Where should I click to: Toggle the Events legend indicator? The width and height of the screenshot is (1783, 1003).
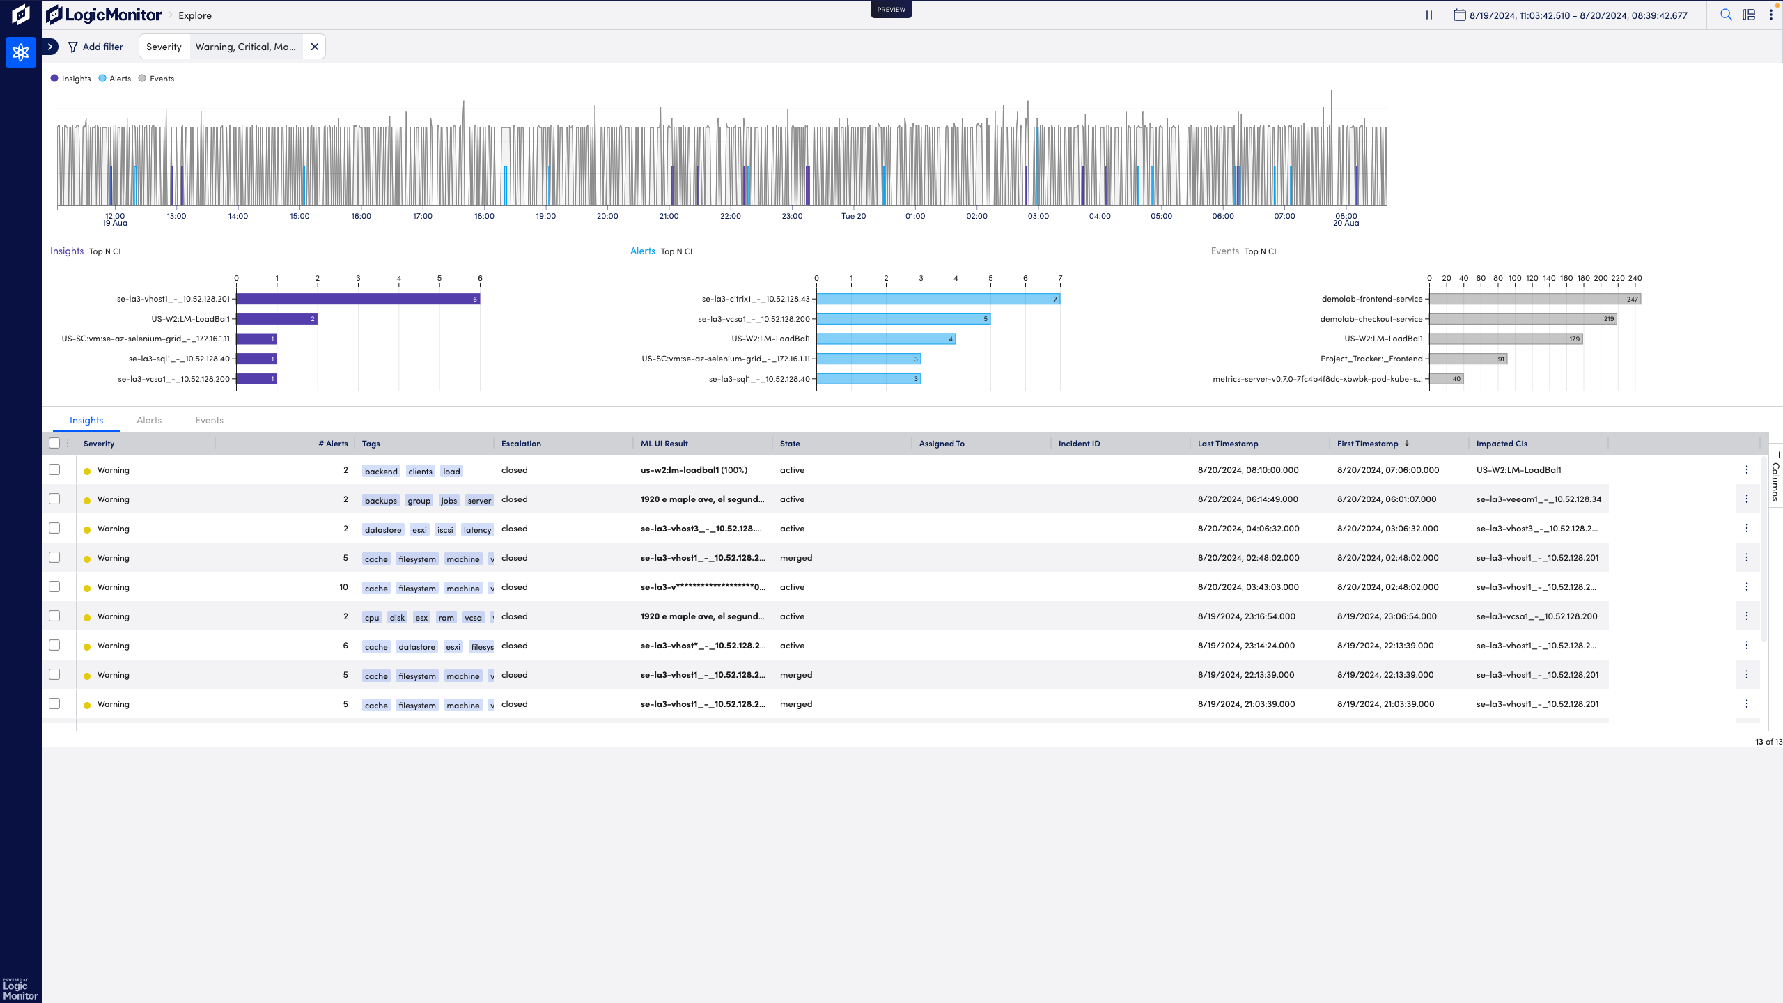point(142,78)
